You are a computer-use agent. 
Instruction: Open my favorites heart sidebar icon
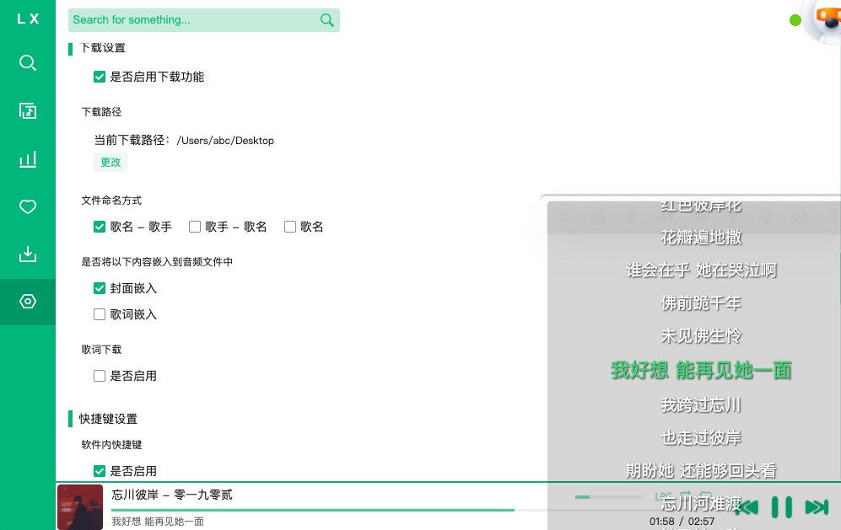(27, 206)
